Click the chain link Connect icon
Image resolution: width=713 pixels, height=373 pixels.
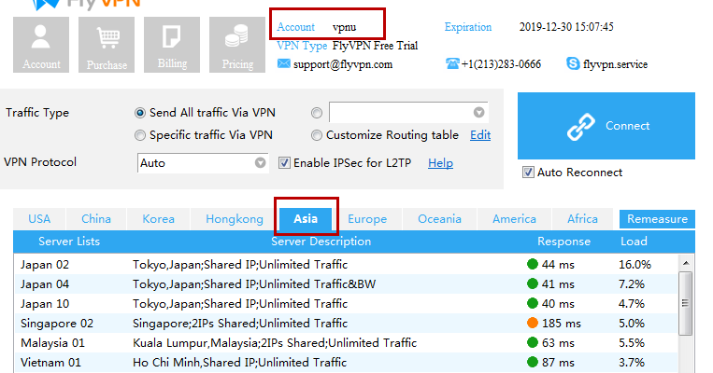(x=580, y=127)
